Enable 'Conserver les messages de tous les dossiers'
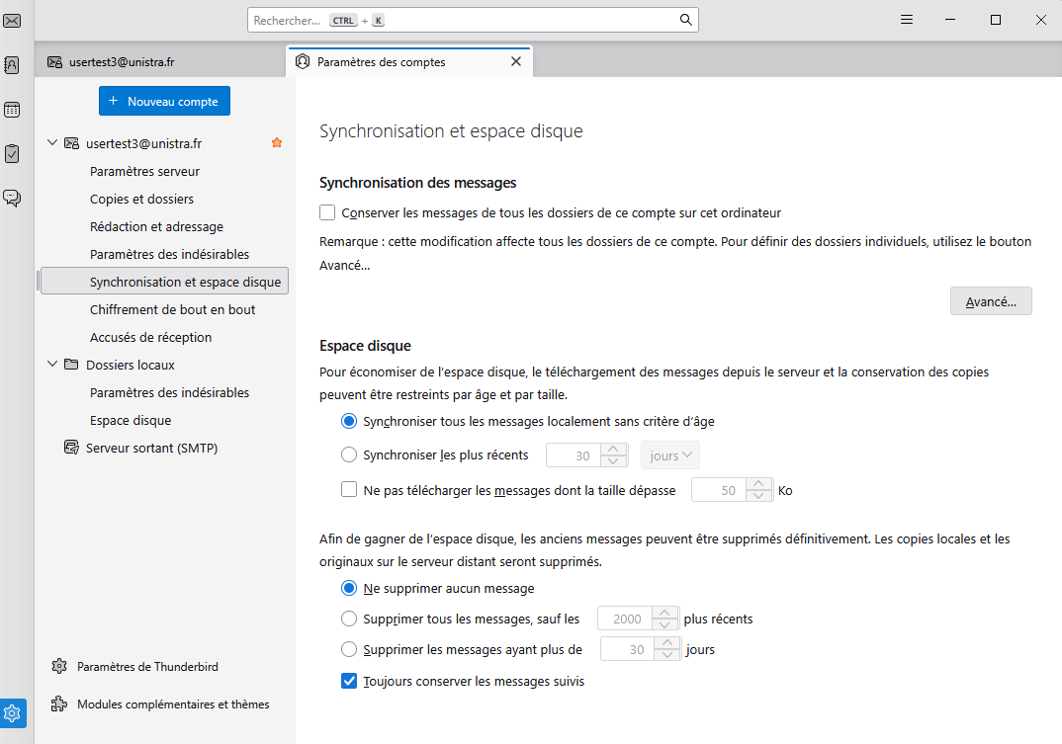Viewport: 1062px width, 744px height. [327, 212]
